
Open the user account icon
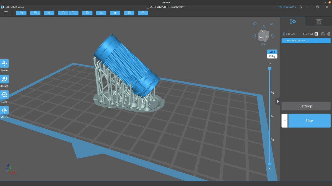(301, 7)
